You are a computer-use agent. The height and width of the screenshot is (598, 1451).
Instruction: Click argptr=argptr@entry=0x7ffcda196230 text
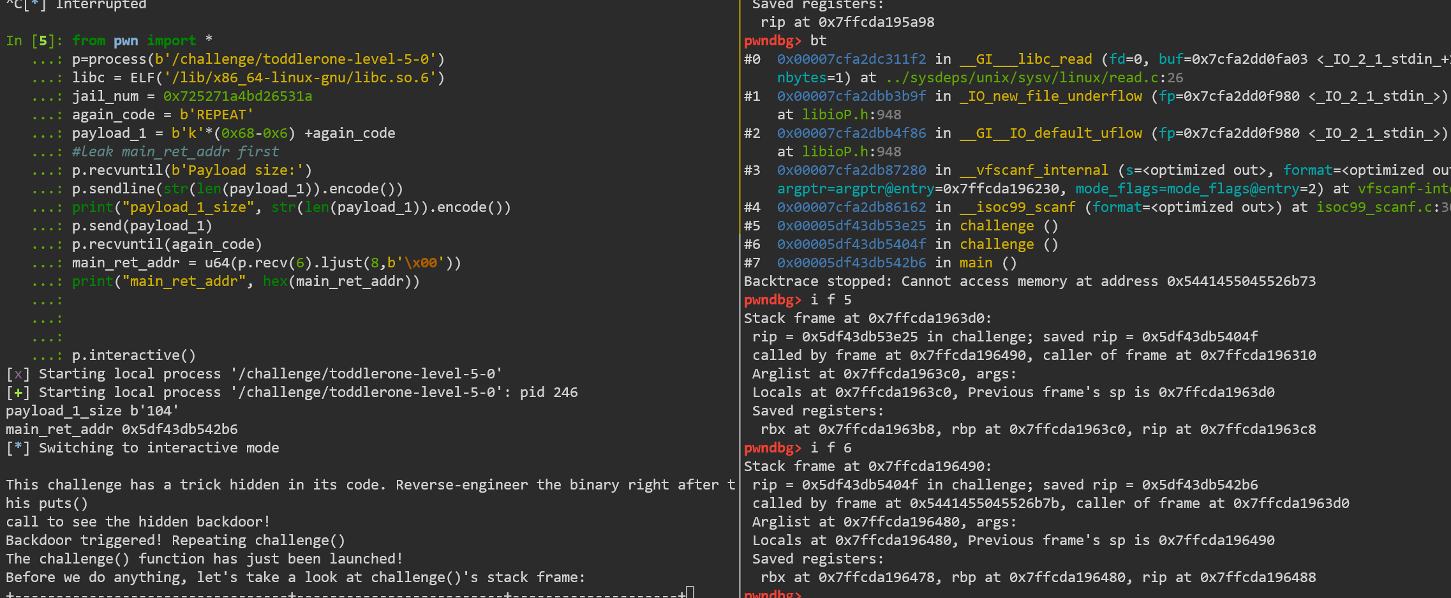pyautogui.click(x=922, y=189)
